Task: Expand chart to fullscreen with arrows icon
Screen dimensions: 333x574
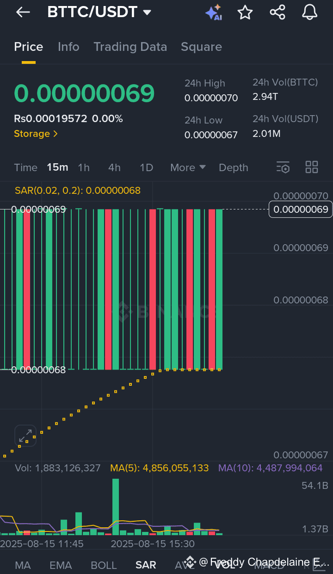Action: (25, 436)
